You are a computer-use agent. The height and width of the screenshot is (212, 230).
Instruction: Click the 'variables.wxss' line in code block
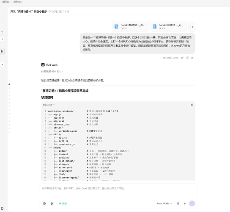pyautogui.click(x=68, y=131)
